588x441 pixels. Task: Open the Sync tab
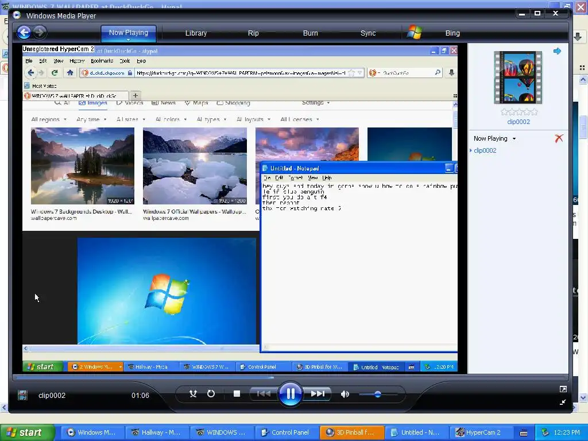368,33
